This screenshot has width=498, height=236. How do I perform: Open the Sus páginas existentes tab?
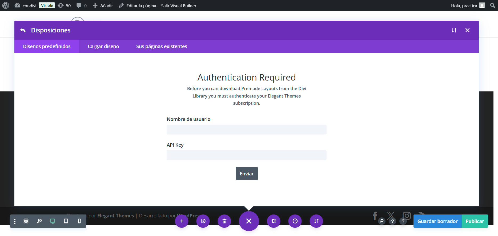(162, 47)
